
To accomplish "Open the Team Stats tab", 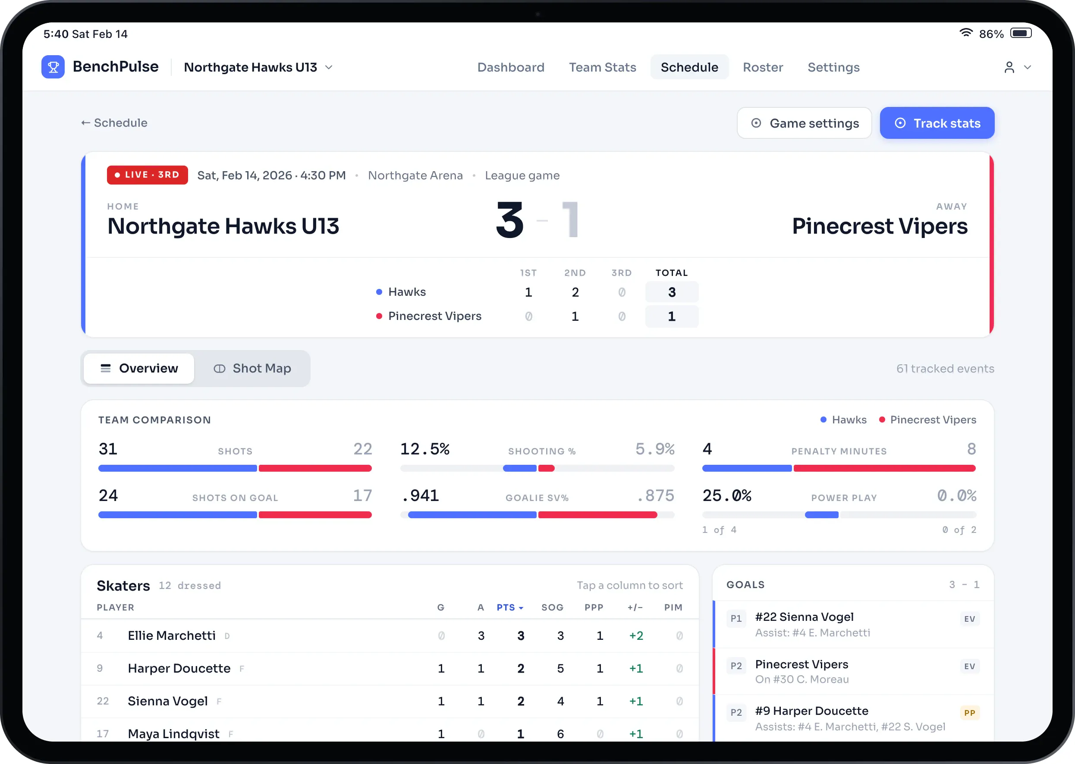I will pyautogui.click(x=603, y=67).
